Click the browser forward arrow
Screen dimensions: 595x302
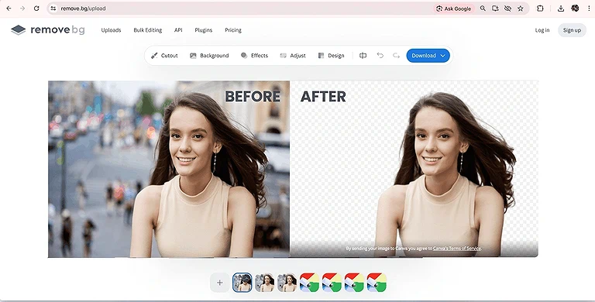22,9
